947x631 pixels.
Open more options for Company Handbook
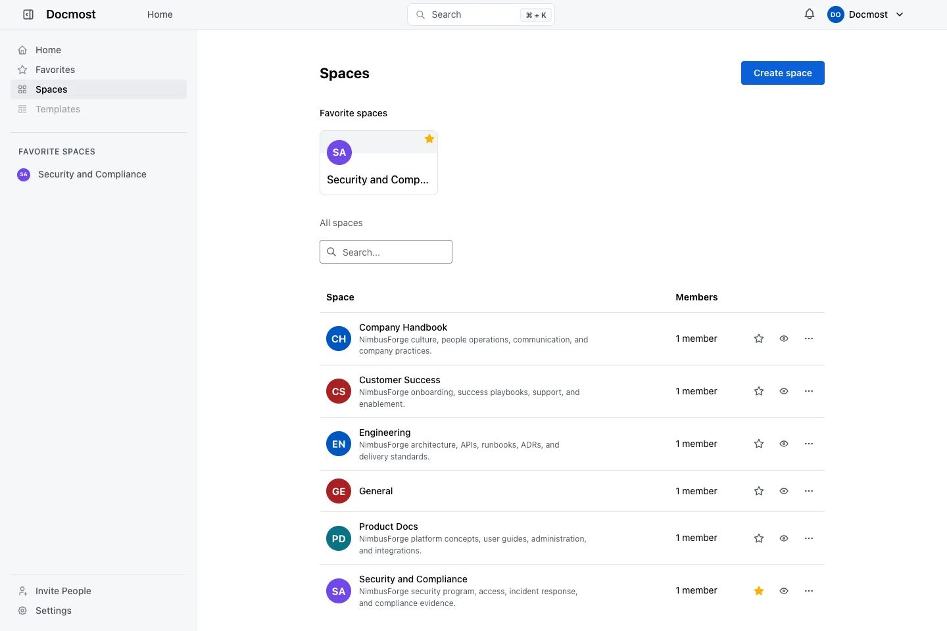tap(809, 339)
